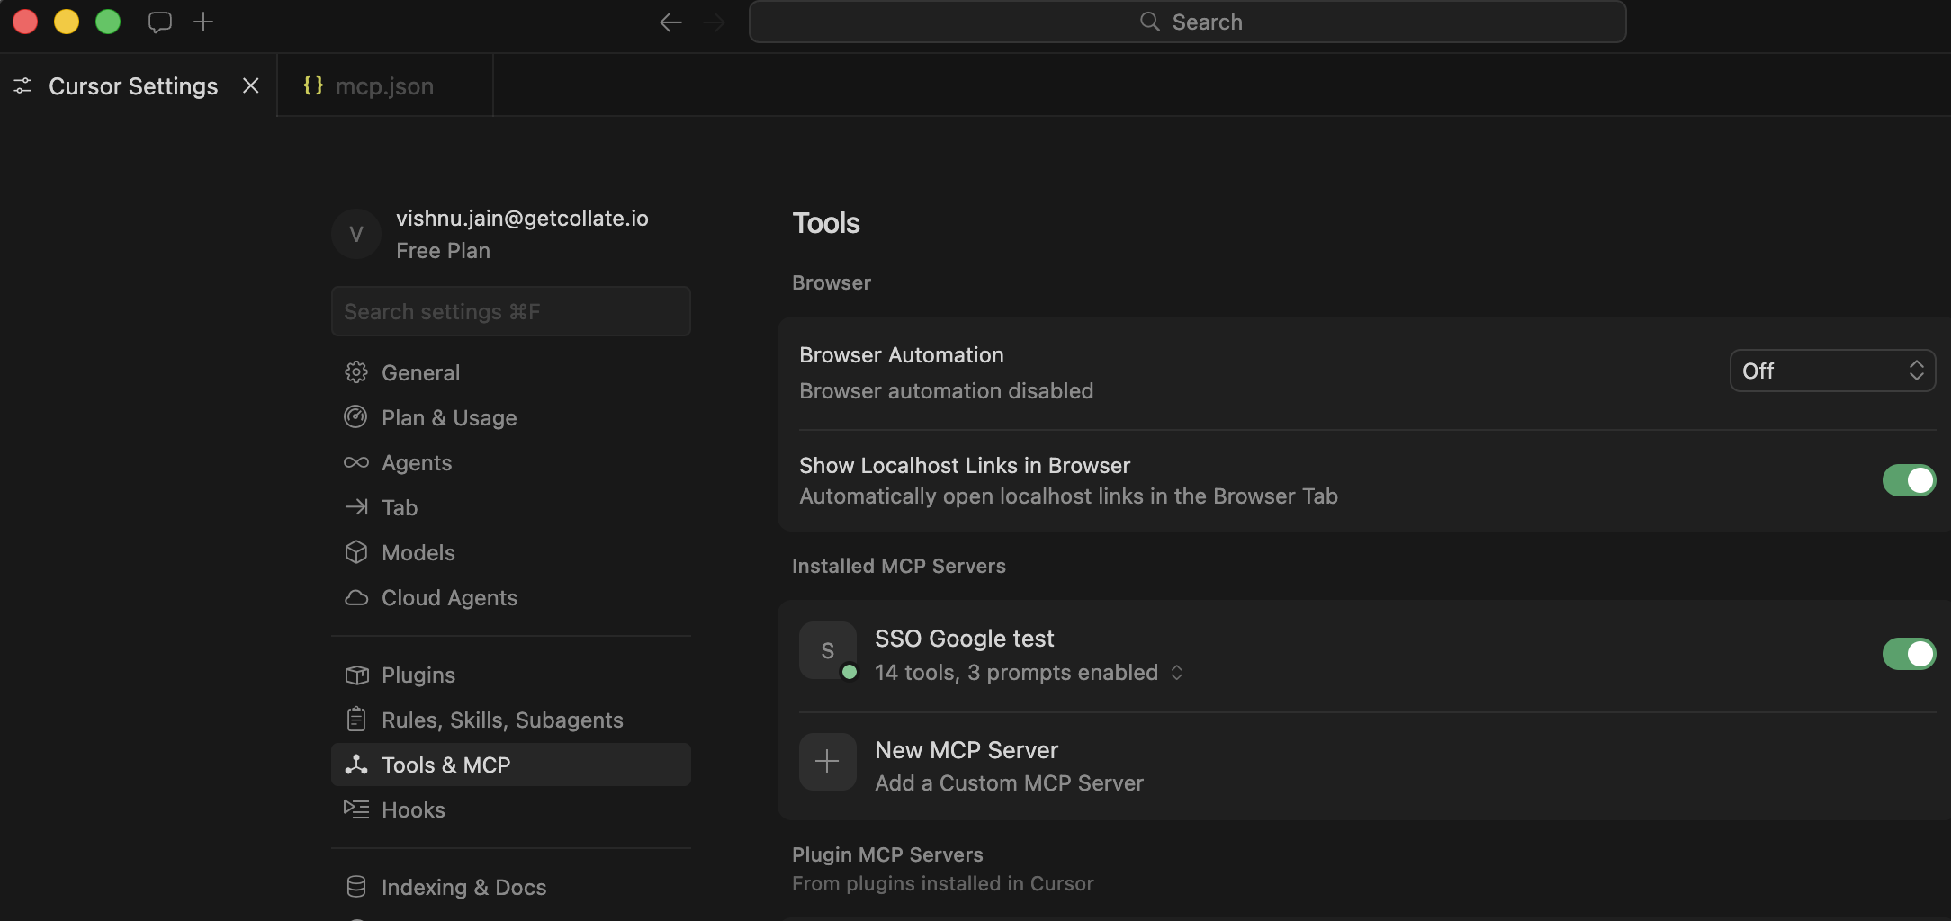Click Add a Custom MCP Server text

click(1009, 783)
